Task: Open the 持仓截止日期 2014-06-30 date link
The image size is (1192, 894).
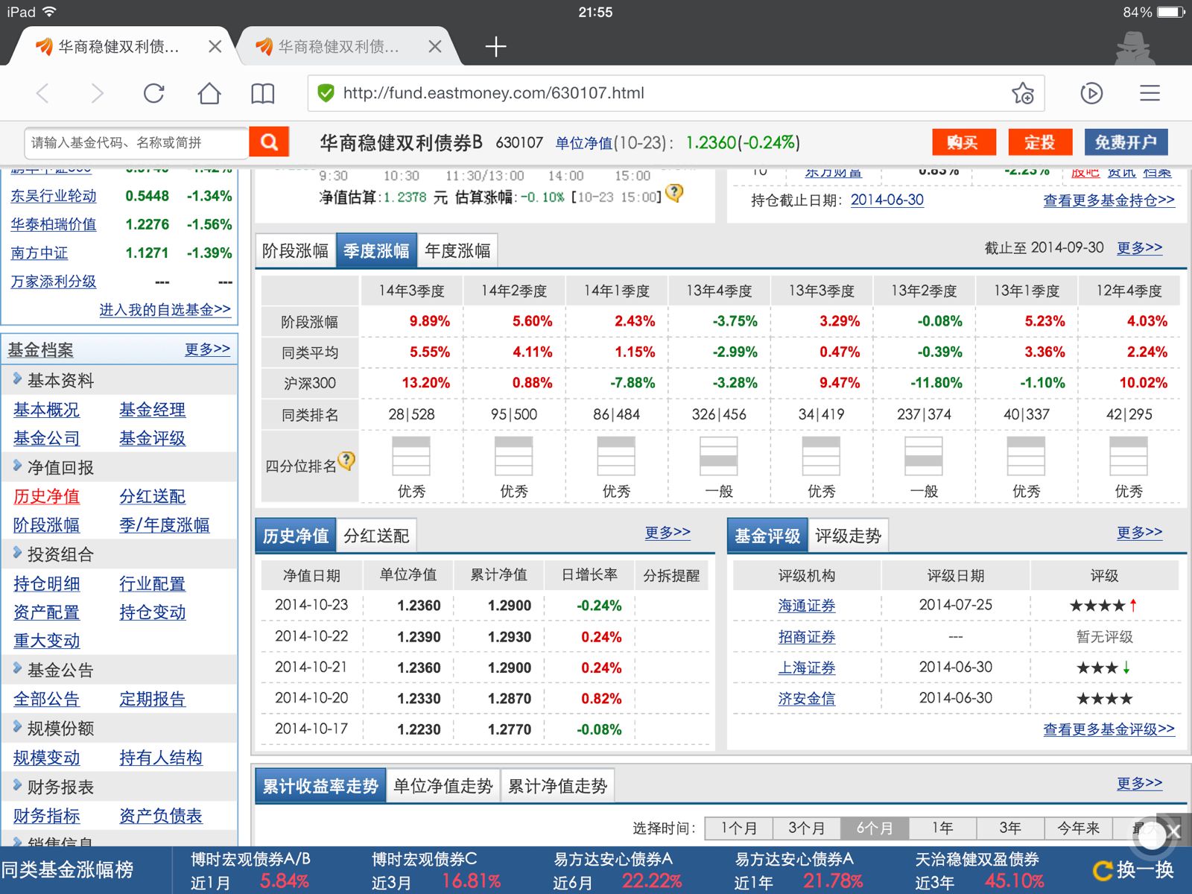Action: tap(887, 200)
